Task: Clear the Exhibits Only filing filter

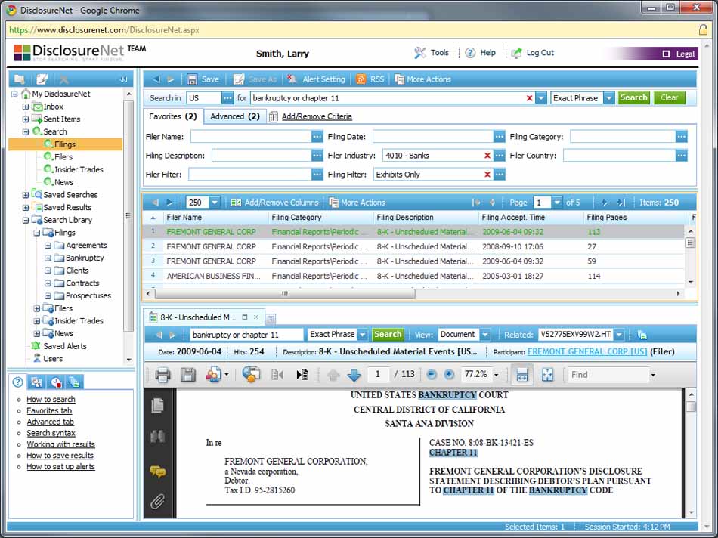Action: (487, 175)
